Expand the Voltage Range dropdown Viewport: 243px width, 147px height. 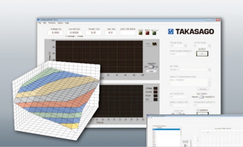click(x=185, y=46)
